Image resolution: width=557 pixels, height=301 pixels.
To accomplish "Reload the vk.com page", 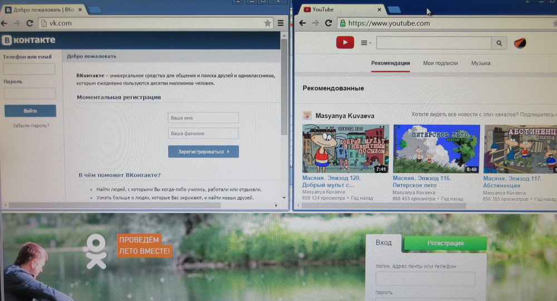I will pos(30,23).
